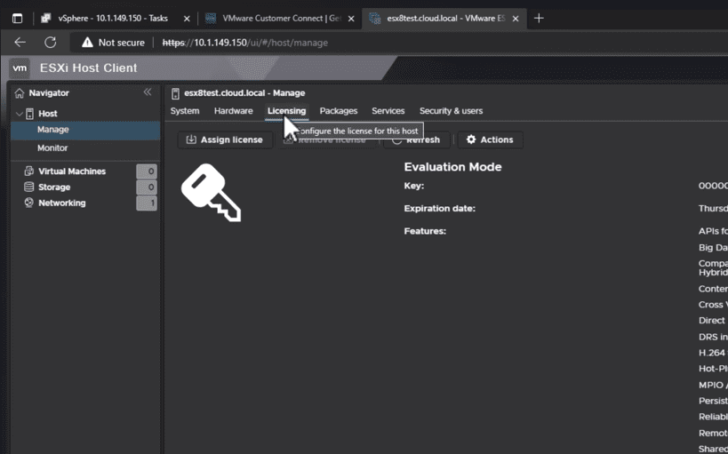This screenshot has width=728, height=454.
Task: Click the Actions gear icon
Action: tap(471, 139)
